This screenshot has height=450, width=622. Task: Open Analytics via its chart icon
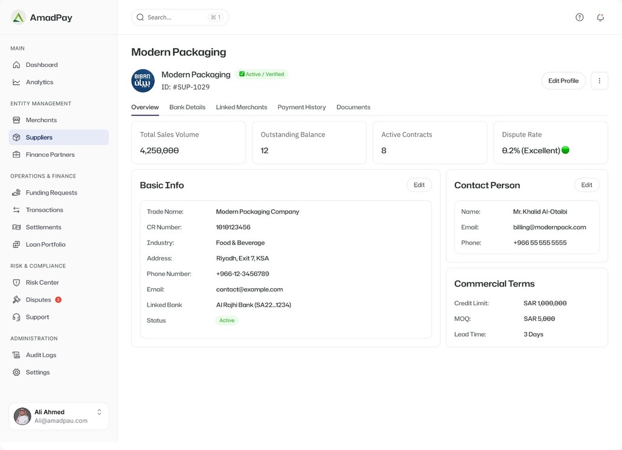(16, 82)
